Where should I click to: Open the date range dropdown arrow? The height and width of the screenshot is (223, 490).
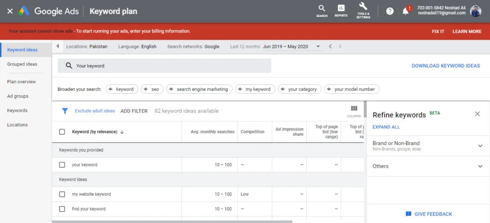[x=318, y=46]
